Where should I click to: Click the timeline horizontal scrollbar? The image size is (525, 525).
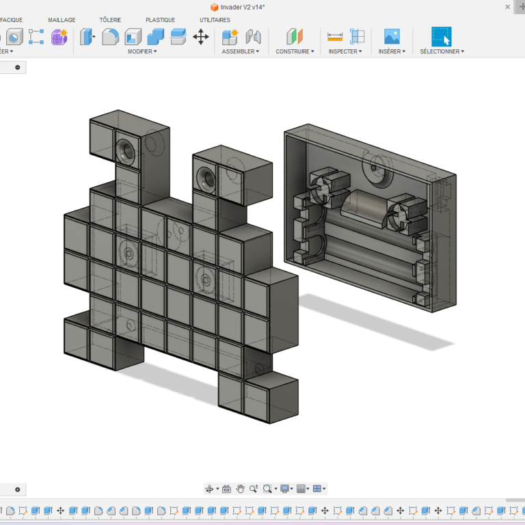(515, 500)
